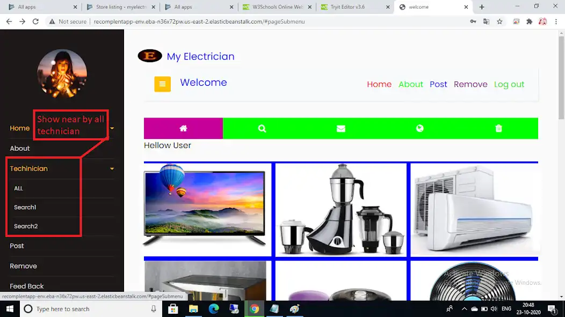The width and height of the screenshot is (565, 317).
Task: Switch to W3Schools Online Web tab
Action: click(x=276, y=7)
